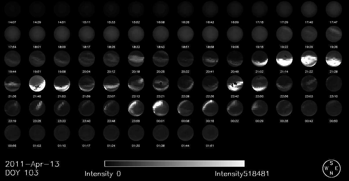Open the disk image labeled 00:01
Image resolution: width=349 pixels, height=181 pixels.
click(x=161, y=108)
